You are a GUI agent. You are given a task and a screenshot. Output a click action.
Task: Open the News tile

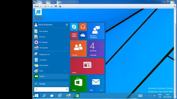point(87,66)
